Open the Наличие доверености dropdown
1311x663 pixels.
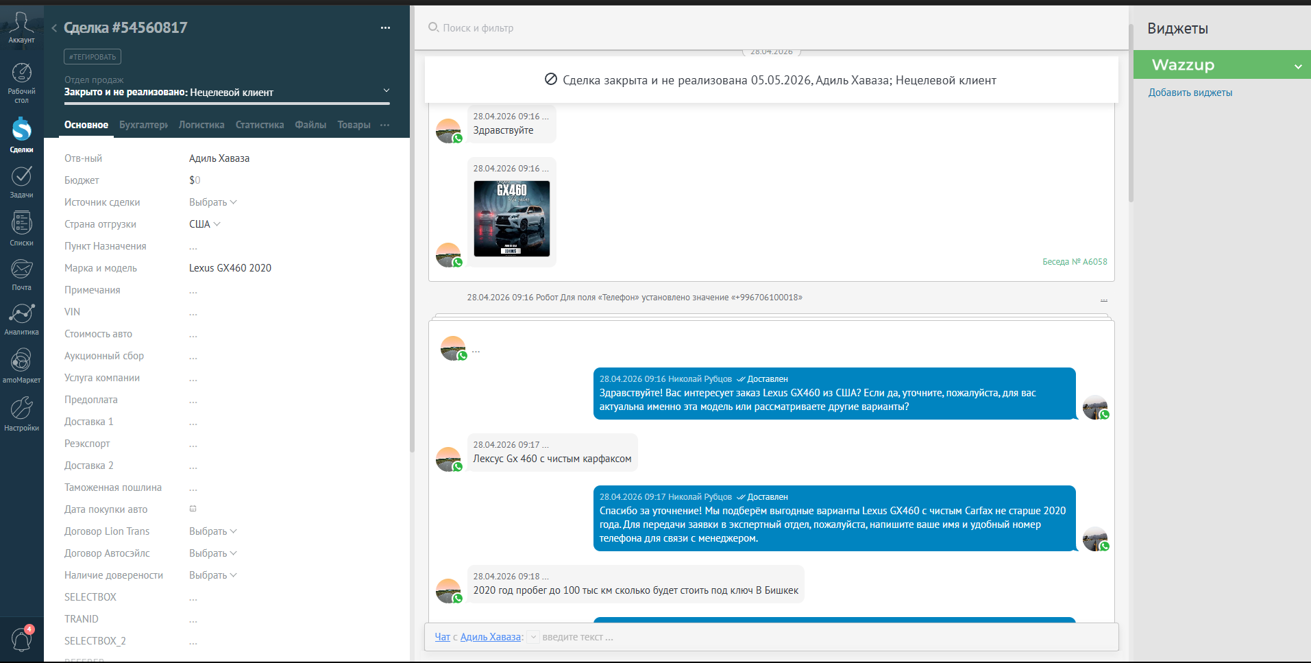[213, 575]
